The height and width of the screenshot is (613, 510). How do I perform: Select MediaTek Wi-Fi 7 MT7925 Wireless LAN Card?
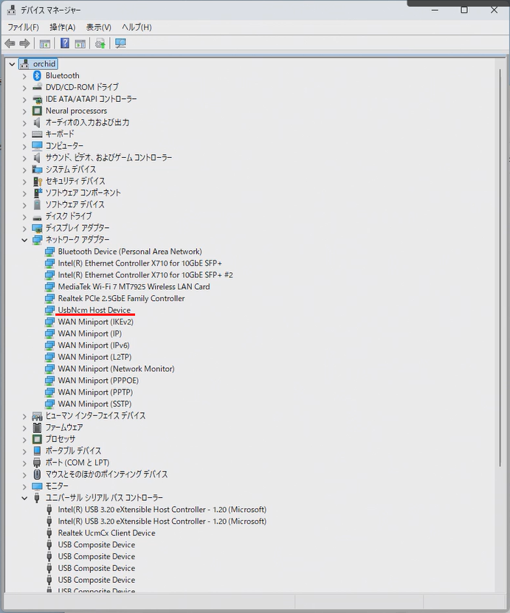pos(134,286)
